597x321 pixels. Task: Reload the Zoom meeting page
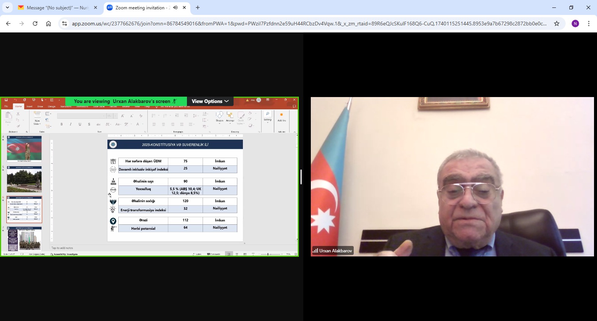(35, 24)
